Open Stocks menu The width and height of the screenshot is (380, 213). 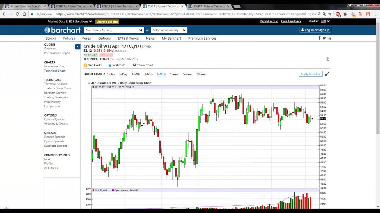[x=51, y=38]
